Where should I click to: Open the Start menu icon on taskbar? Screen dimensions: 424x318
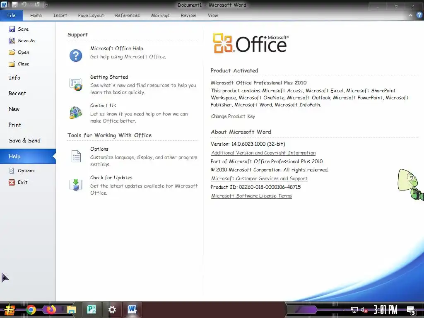[10, 310]
